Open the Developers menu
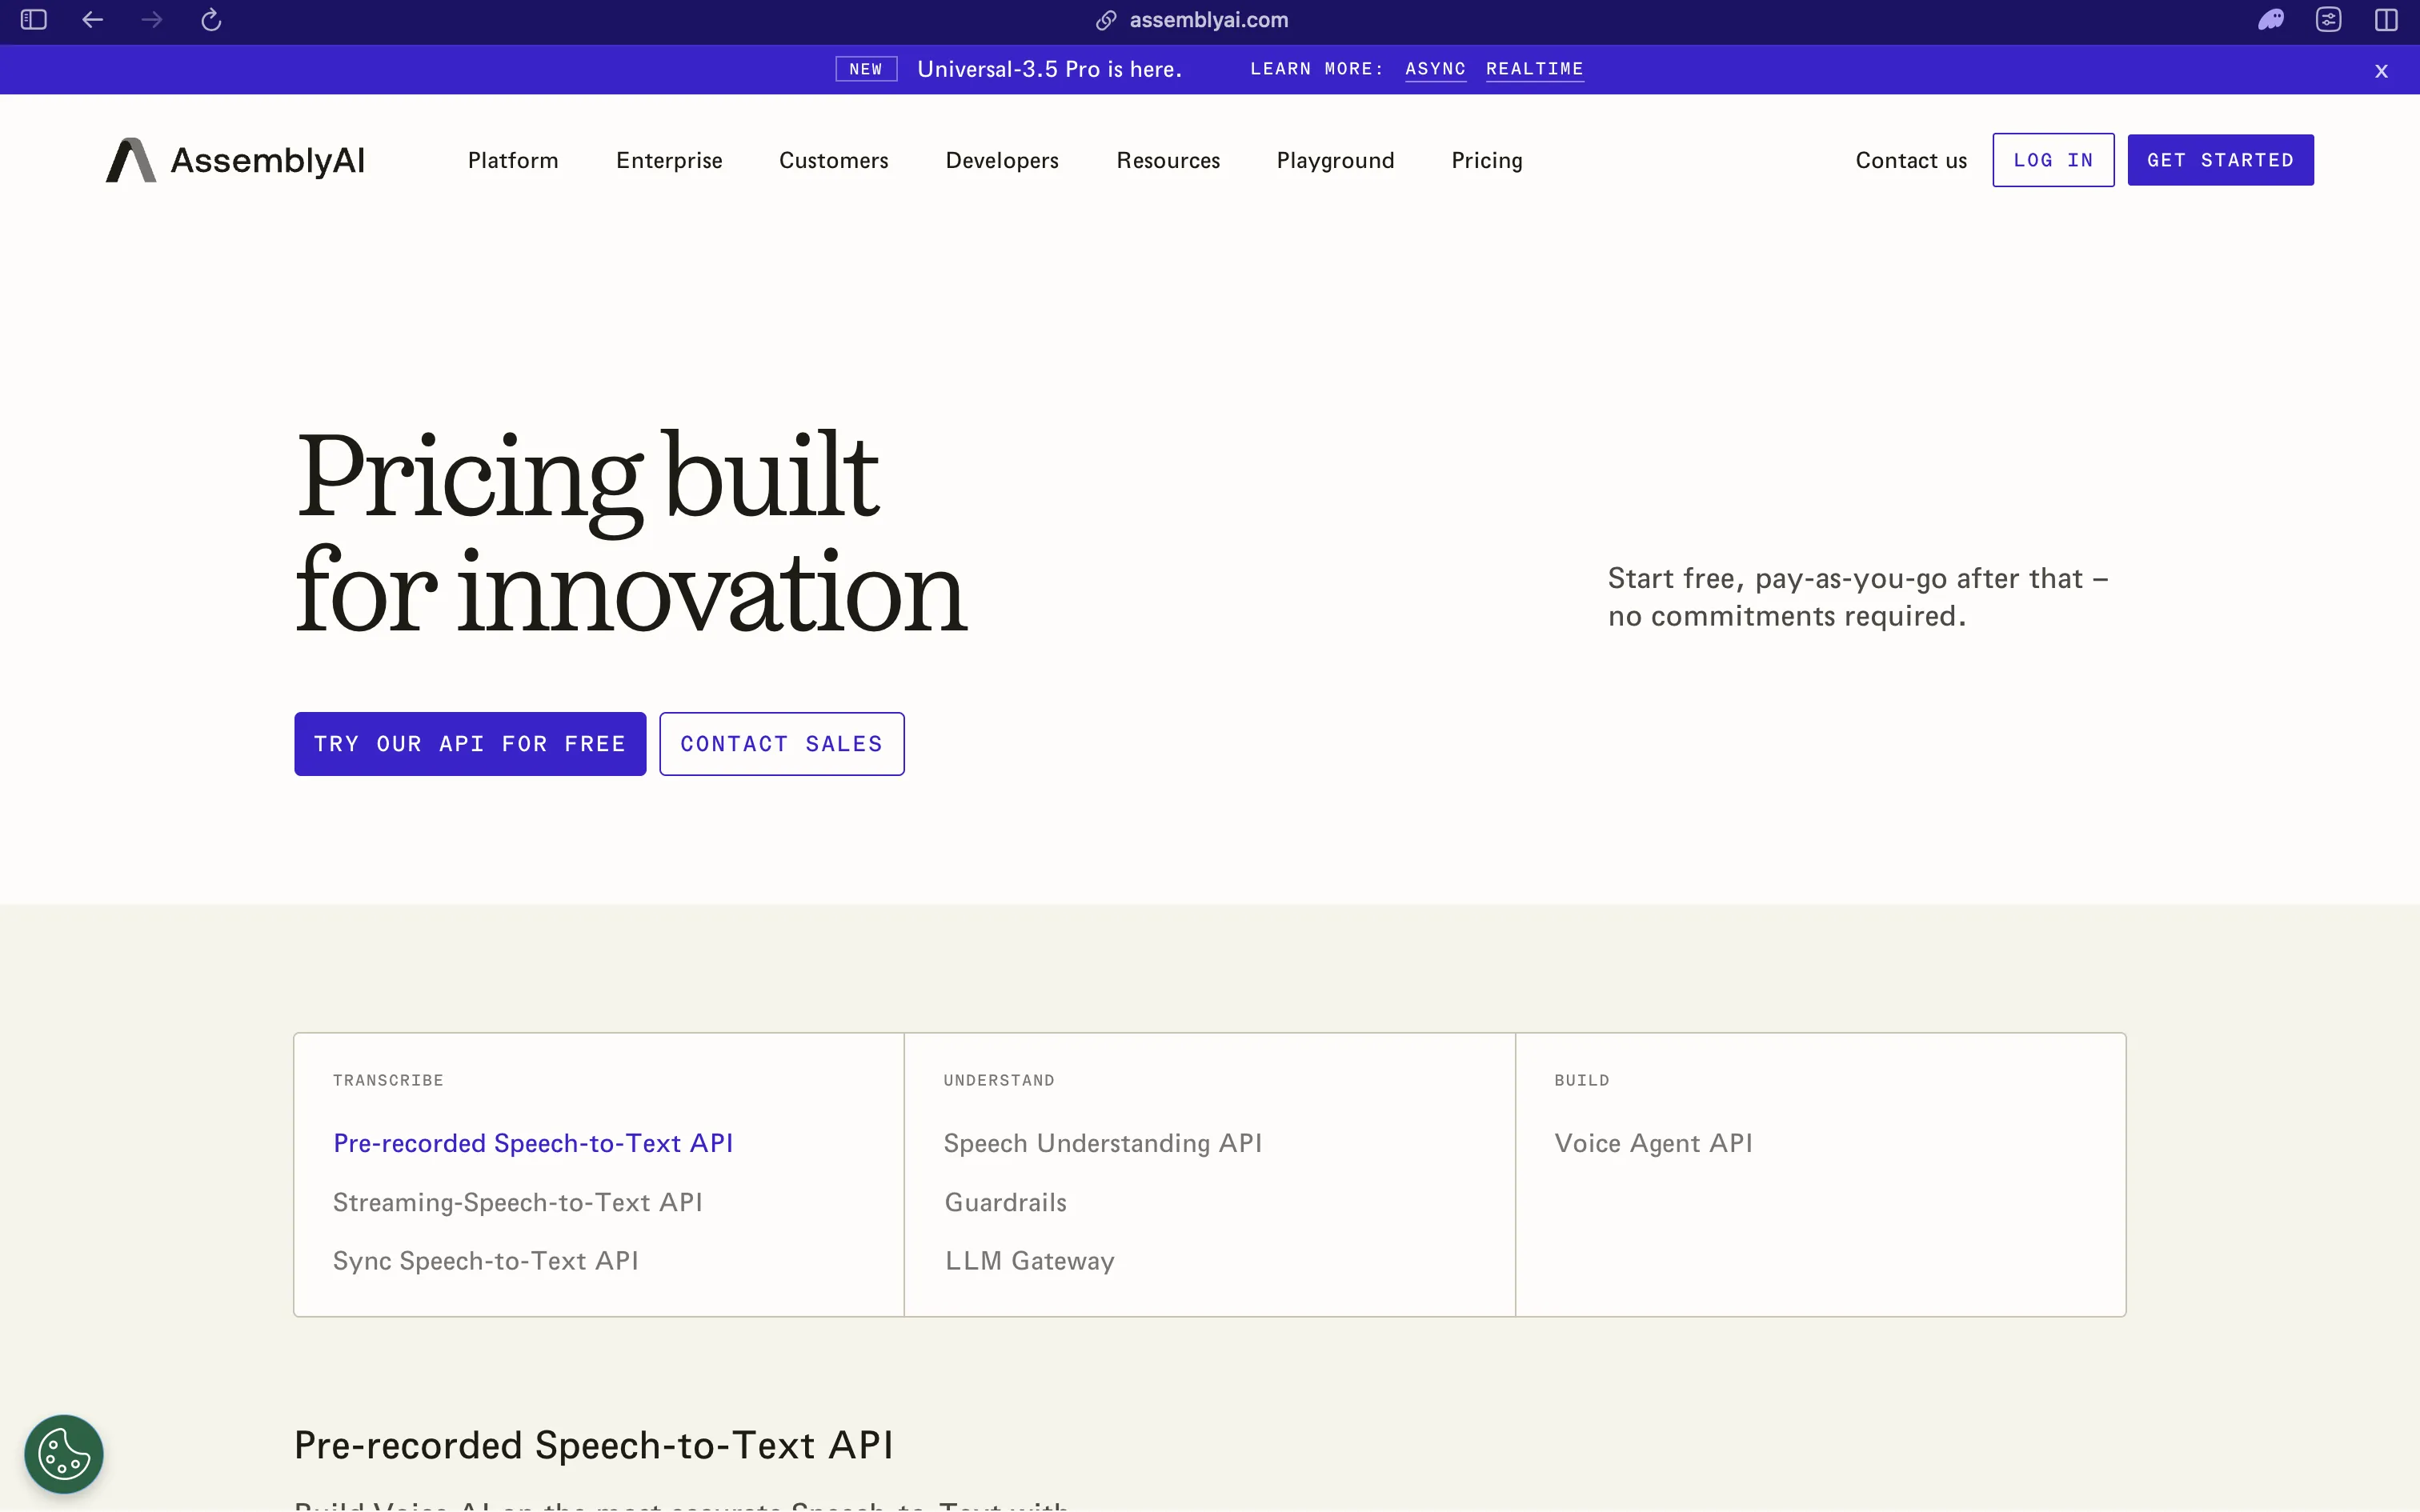The width and height of the screenshot is (2420, 1512). pos(1002,160)
